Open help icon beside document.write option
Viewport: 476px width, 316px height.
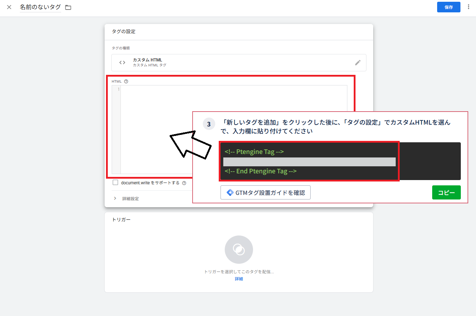(184, 183)
